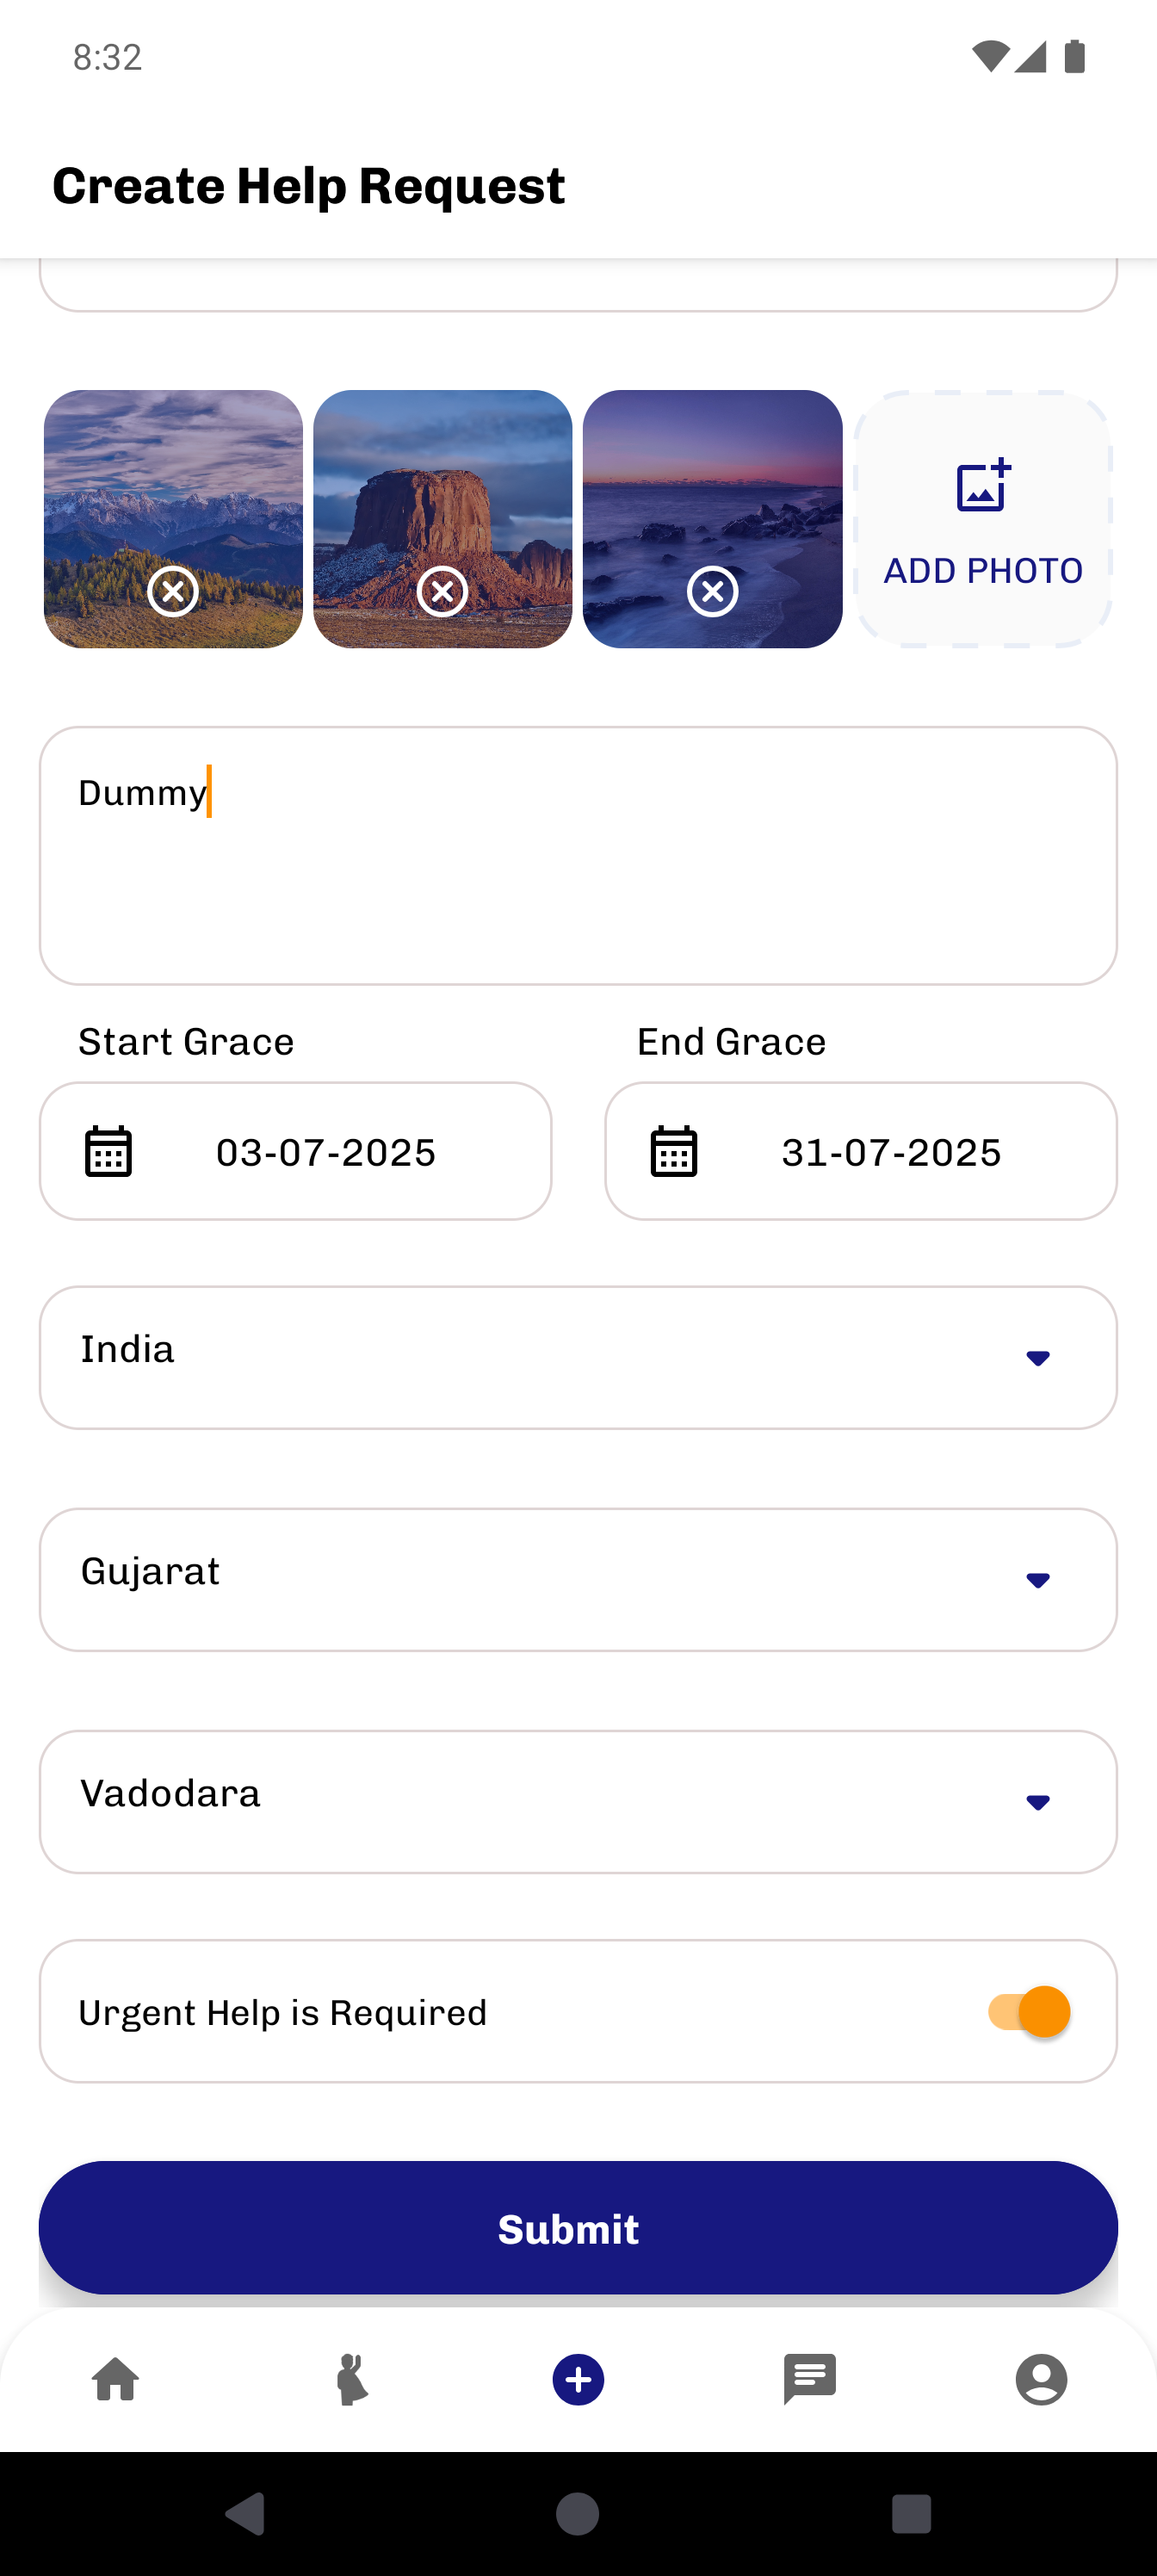1157x2576 pixels.
Task: Tap the plus create icon
Action: point(578,2380)
